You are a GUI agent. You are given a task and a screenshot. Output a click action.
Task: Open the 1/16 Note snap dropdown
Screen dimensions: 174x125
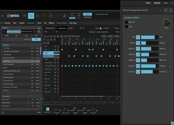(112, 28)
